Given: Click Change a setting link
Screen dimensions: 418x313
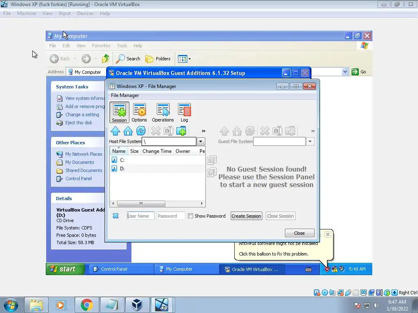Looking at the screenshot, I should tap(82, 115).
